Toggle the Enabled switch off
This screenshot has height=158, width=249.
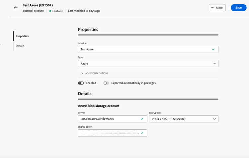coord(81,83)
